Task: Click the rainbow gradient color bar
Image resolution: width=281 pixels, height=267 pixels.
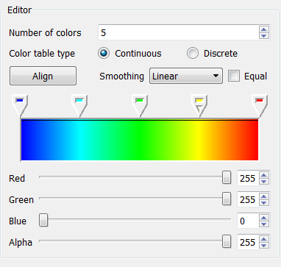Action: pyautogui.click(x=140, y=140)
